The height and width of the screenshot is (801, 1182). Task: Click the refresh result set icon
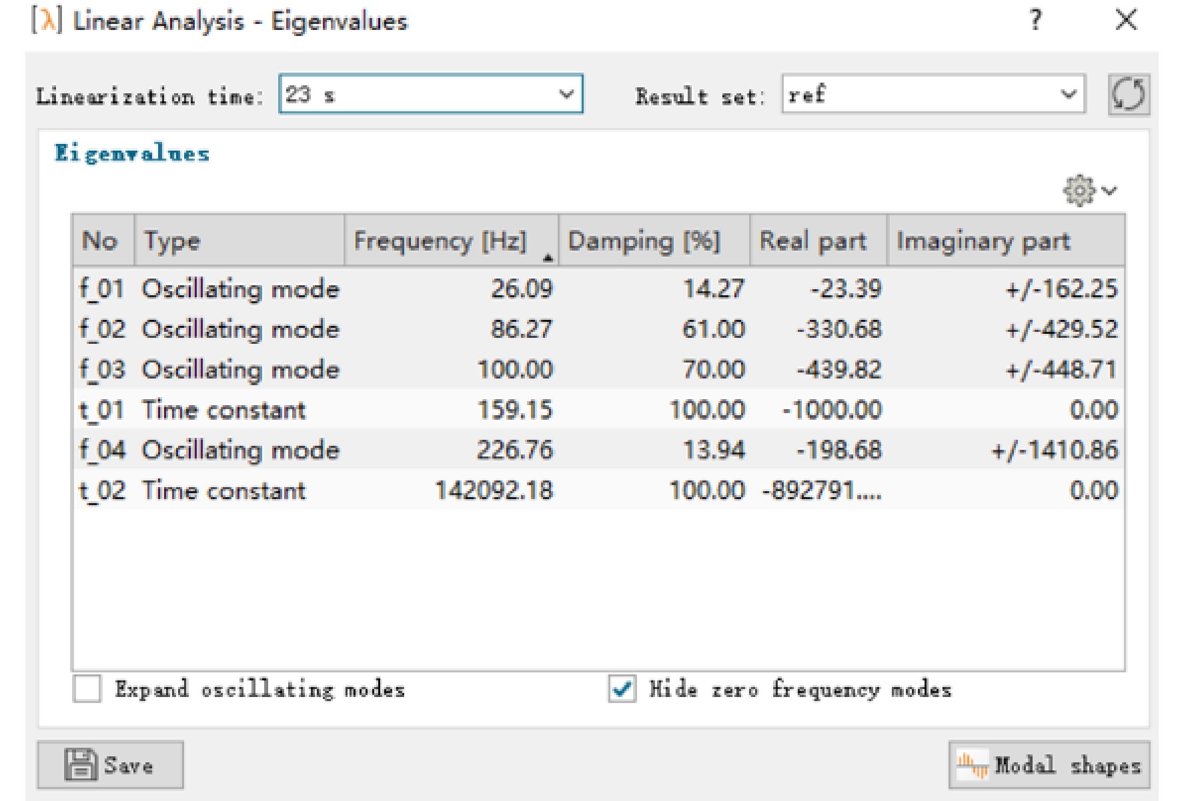1129,95
